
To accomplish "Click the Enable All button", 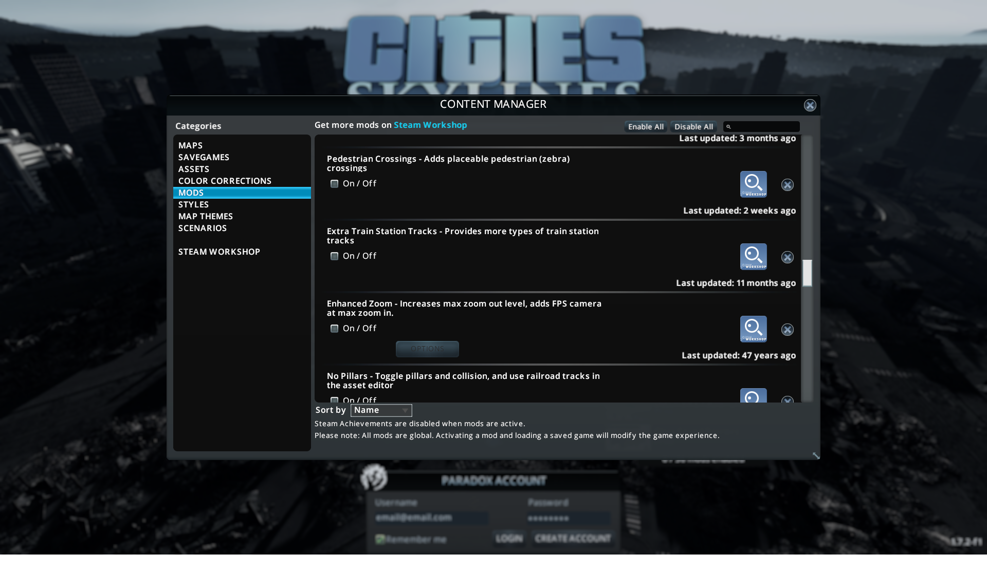I will click(x=646, y=127).
